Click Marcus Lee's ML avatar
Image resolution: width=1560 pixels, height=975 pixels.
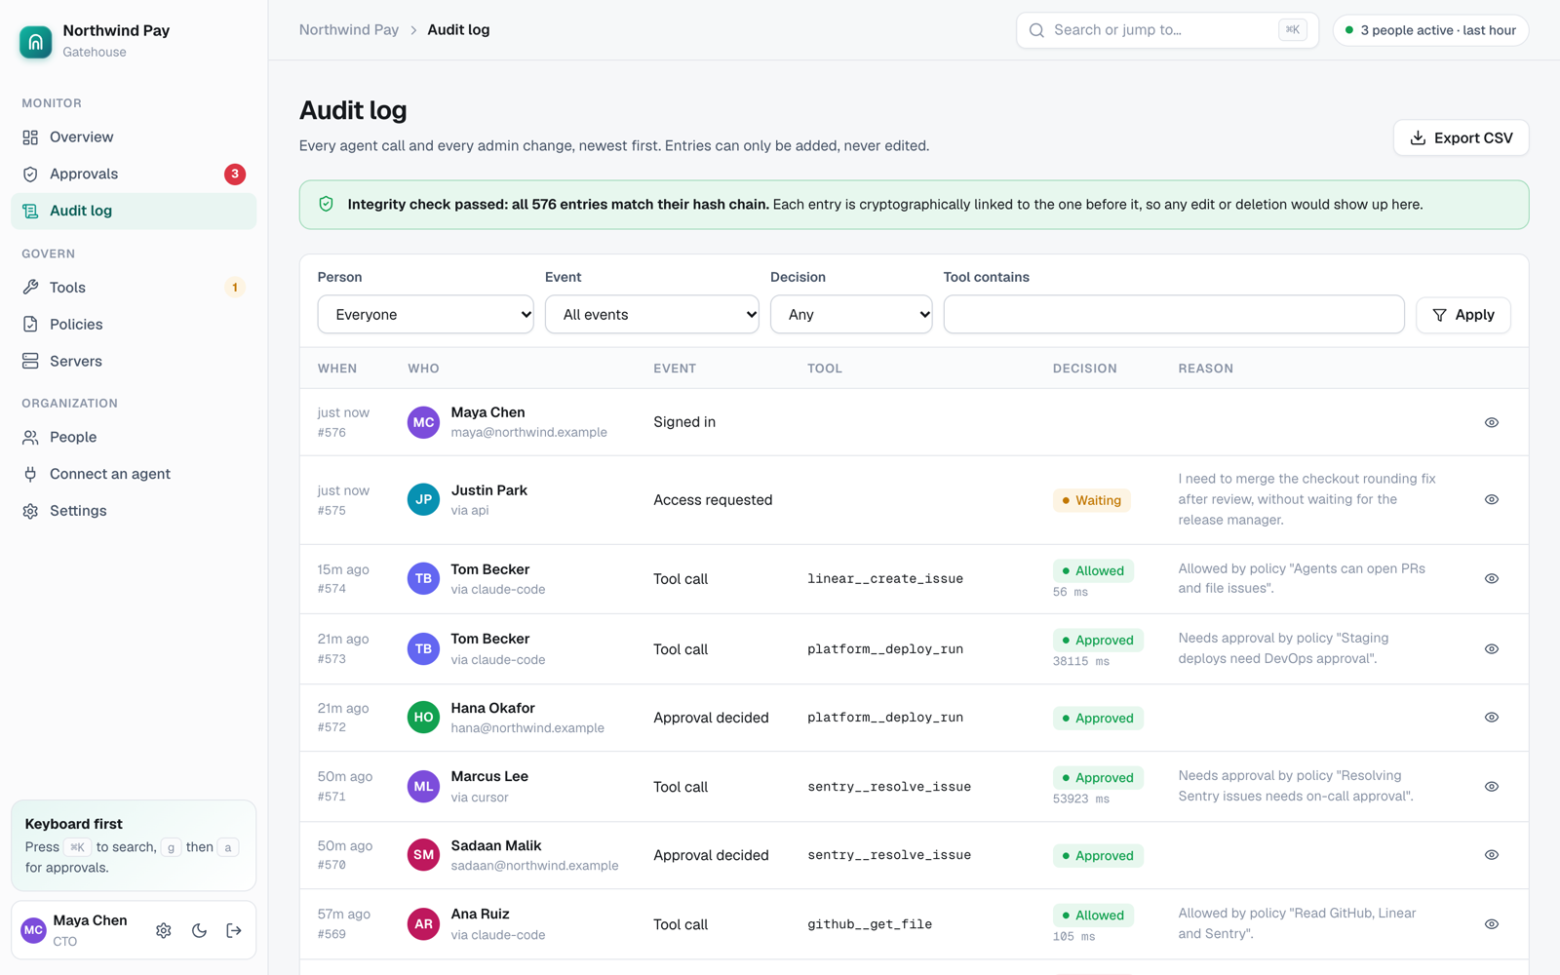(423, 787)
